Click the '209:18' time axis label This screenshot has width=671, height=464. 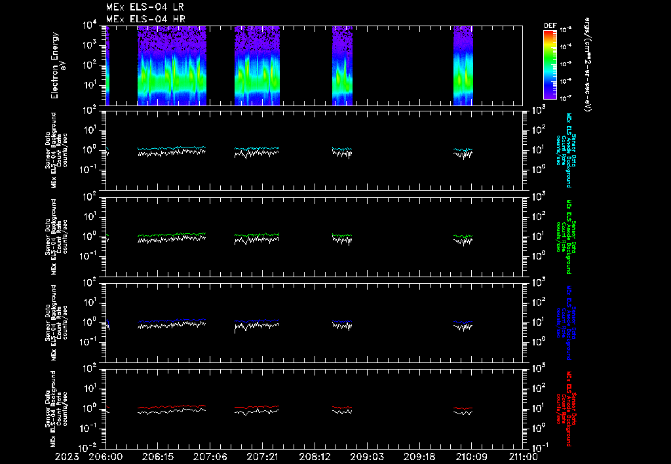pyautogui.click(x=419, y=457)
